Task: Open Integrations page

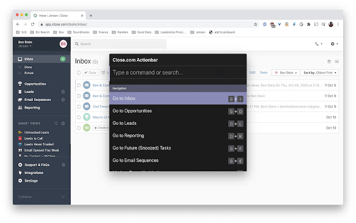Action: 34,173
